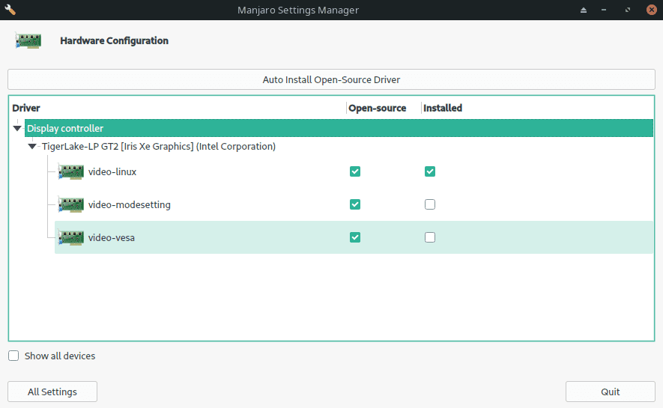Image resolution: width=663 pixels, height=408 pixels.
Task: Select the video-modesetting driver name
Action: pos(130,205)
